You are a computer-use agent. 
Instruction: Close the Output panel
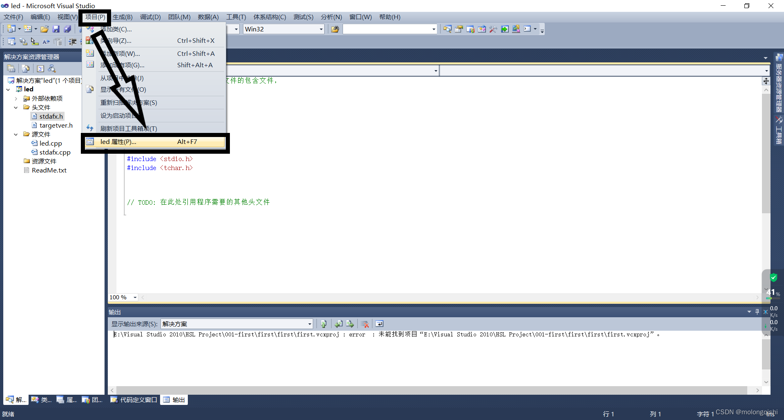coord(766,312)
